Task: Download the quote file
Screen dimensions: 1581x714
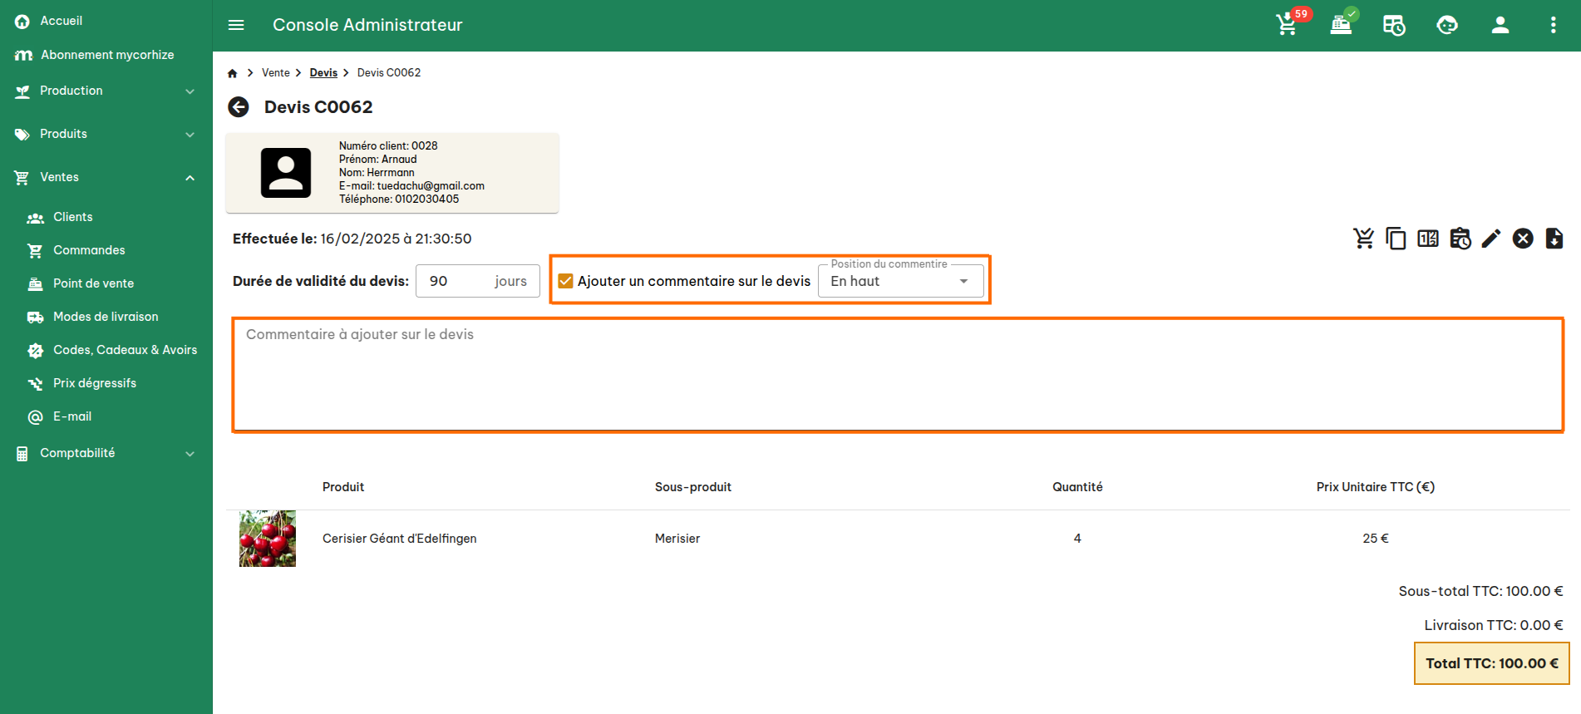Action: (1554, 239)
